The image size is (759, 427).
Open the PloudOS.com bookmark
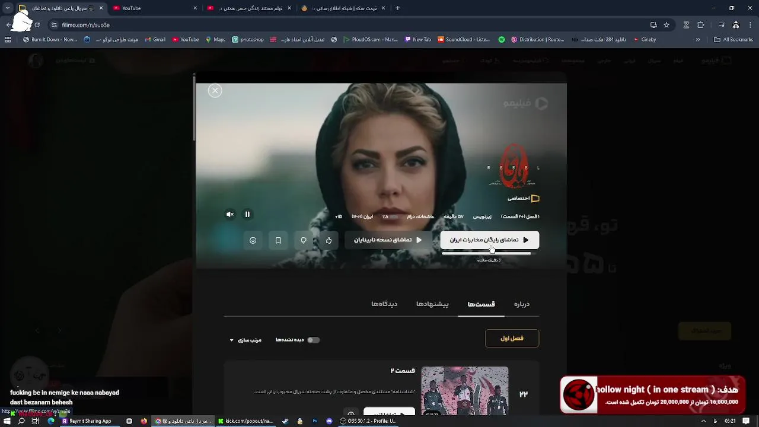point(371,40)
